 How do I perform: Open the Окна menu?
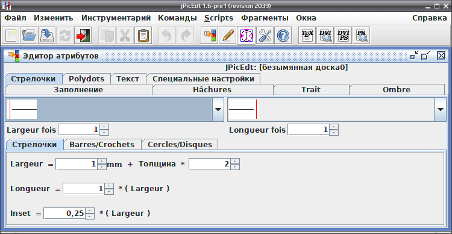[x=306, y=18]
